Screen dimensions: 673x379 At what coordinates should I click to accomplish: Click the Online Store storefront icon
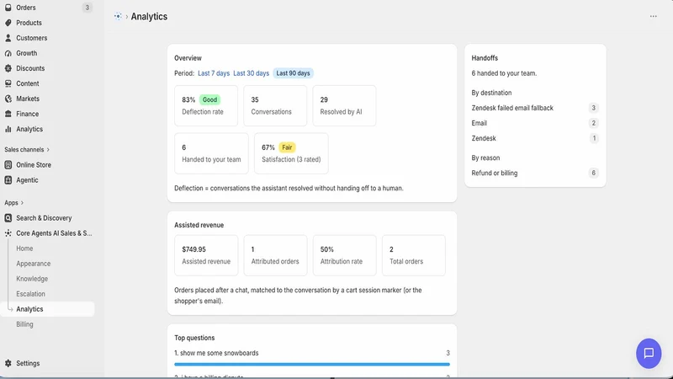click(x=8, y=165)
